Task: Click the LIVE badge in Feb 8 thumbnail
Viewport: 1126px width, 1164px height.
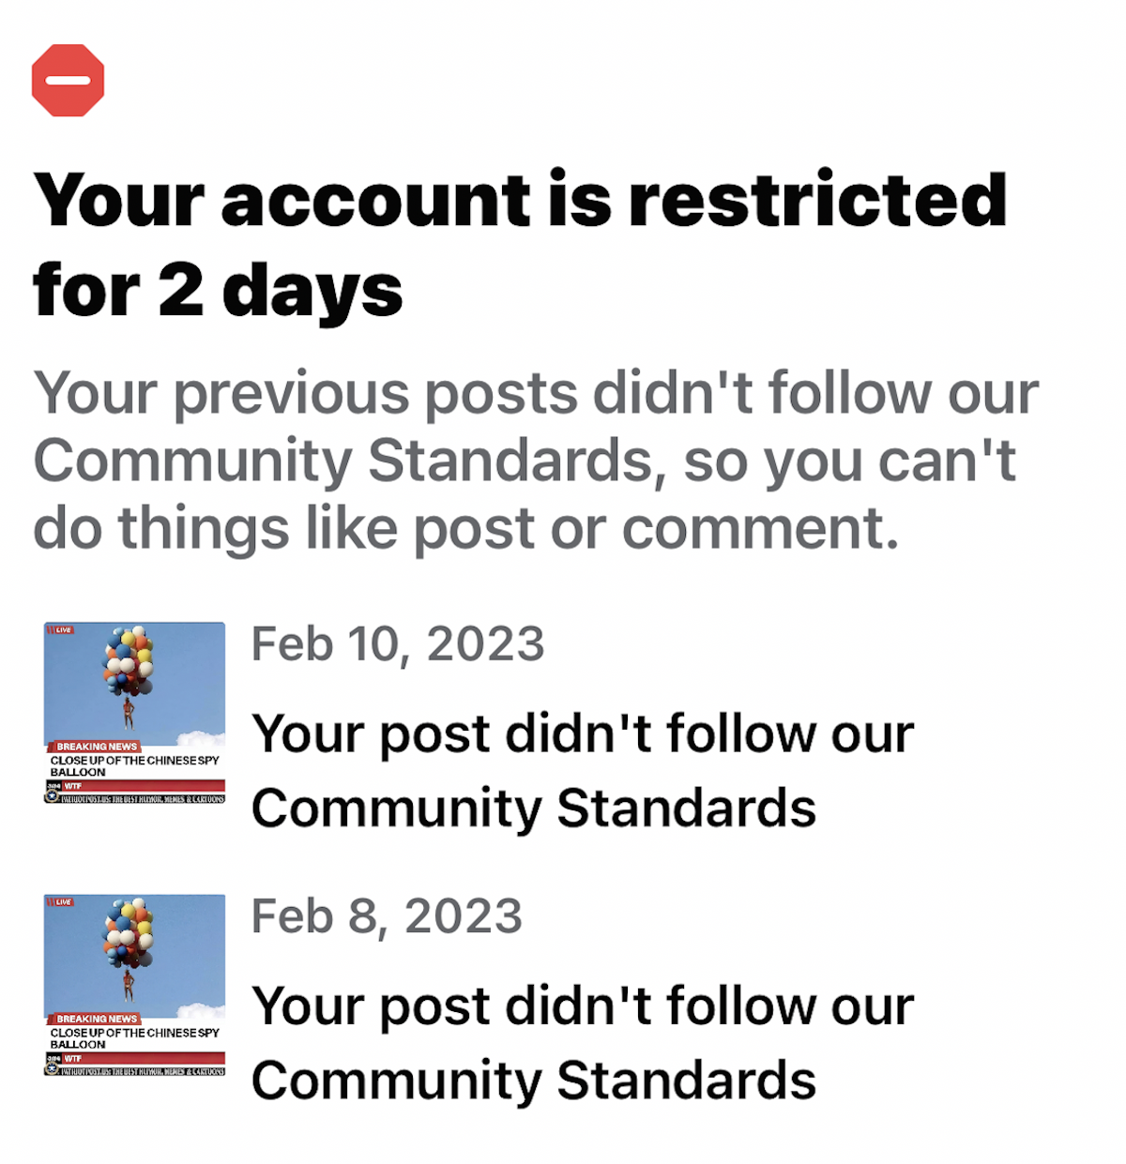Action: pyautogui.click(x=60, y=901)
